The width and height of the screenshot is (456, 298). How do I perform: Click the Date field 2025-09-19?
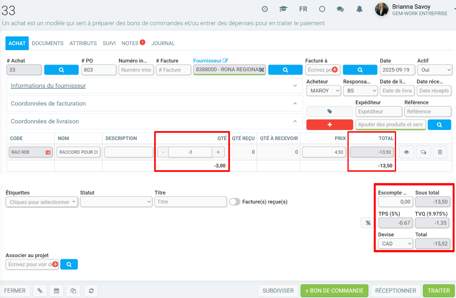click(x=398, y=70)
